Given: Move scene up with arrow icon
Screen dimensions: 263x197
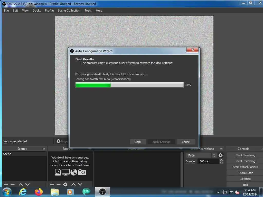Looking at the screenshot, I should [21, 184].
